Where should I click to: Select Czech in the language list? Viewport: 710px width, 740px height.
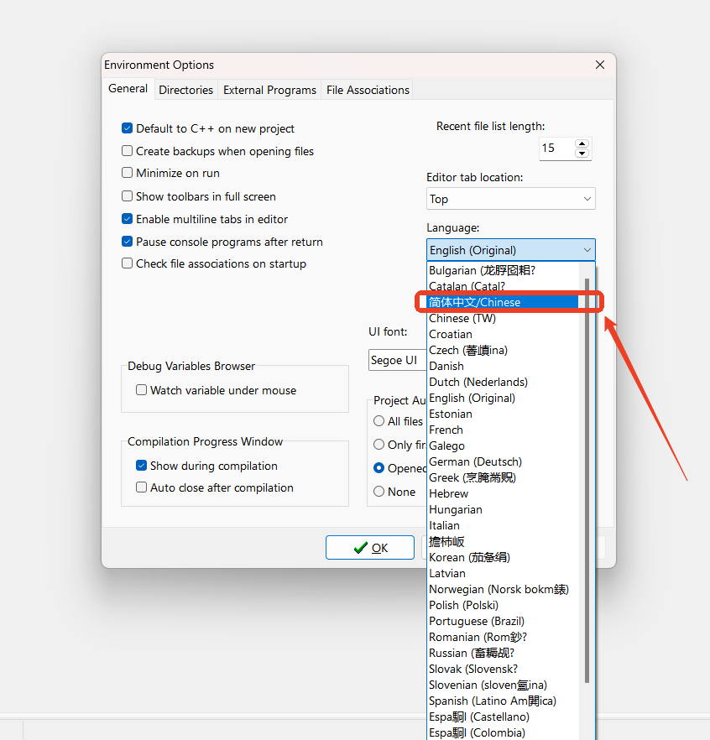click(503, 351)
